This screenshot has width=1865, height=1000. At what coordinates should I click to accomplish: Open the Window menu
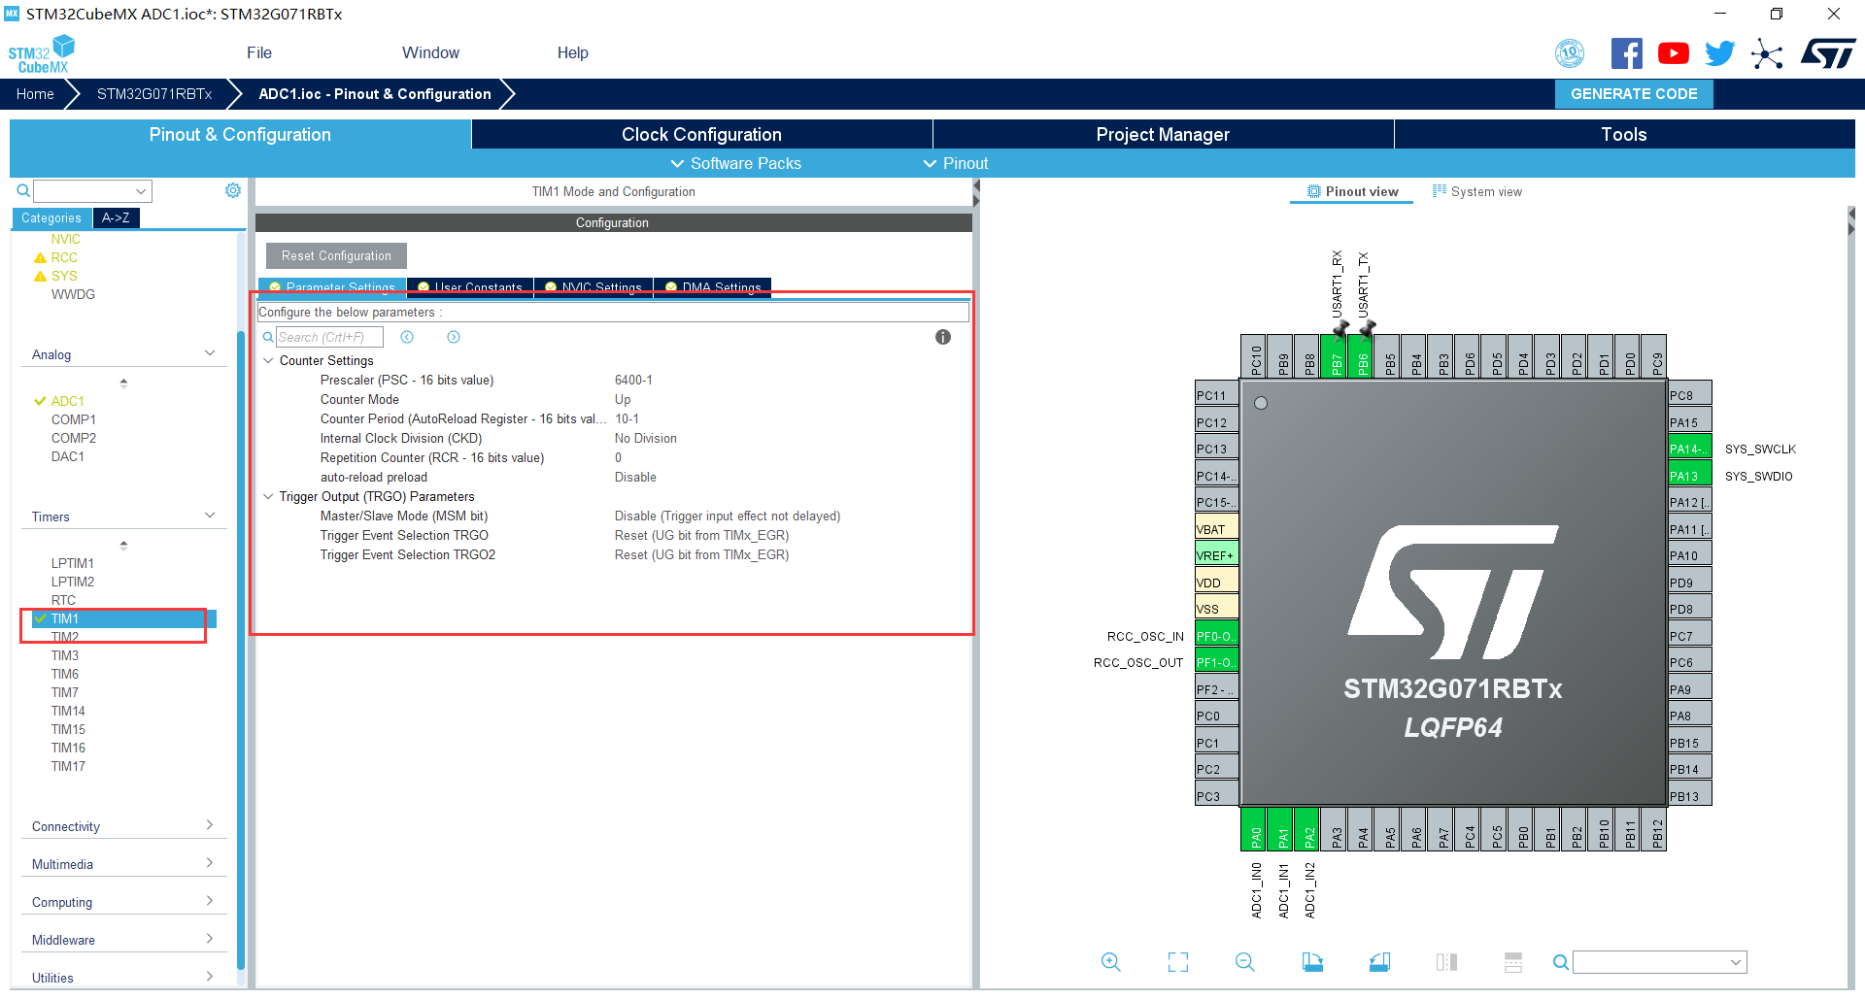click(430, 52)
